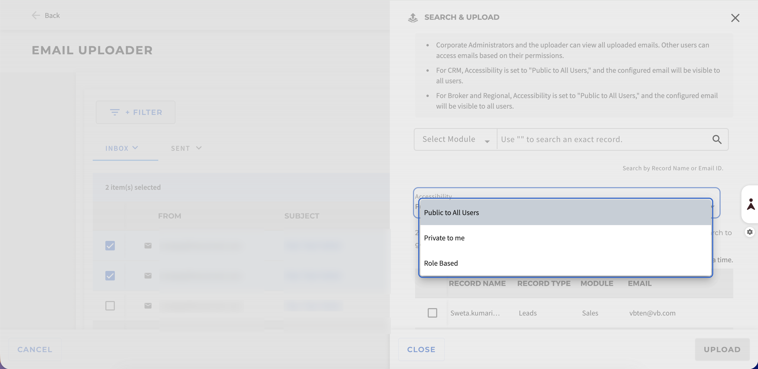Uncheck the second selected email checkbox

(110, 276)
